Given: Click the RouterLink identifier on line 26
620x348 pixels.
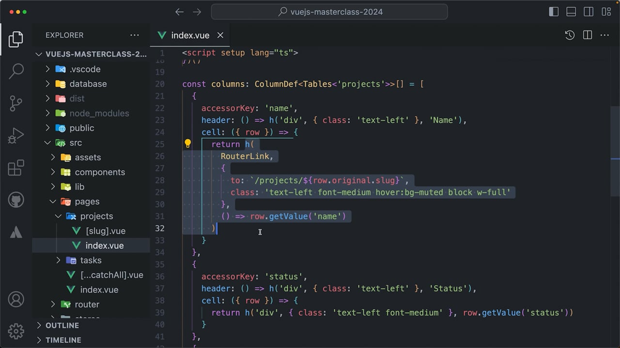Looking at the screenshot, I should (245, 156).
